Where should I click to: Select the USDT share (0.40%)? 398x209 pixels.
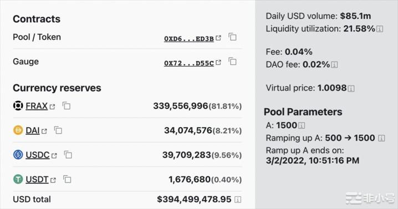click(x=226, y=180)
